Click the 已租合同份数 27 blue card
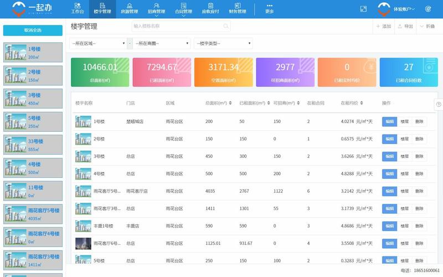Screen dimensions: 443x277 click(x=409, y=72)
